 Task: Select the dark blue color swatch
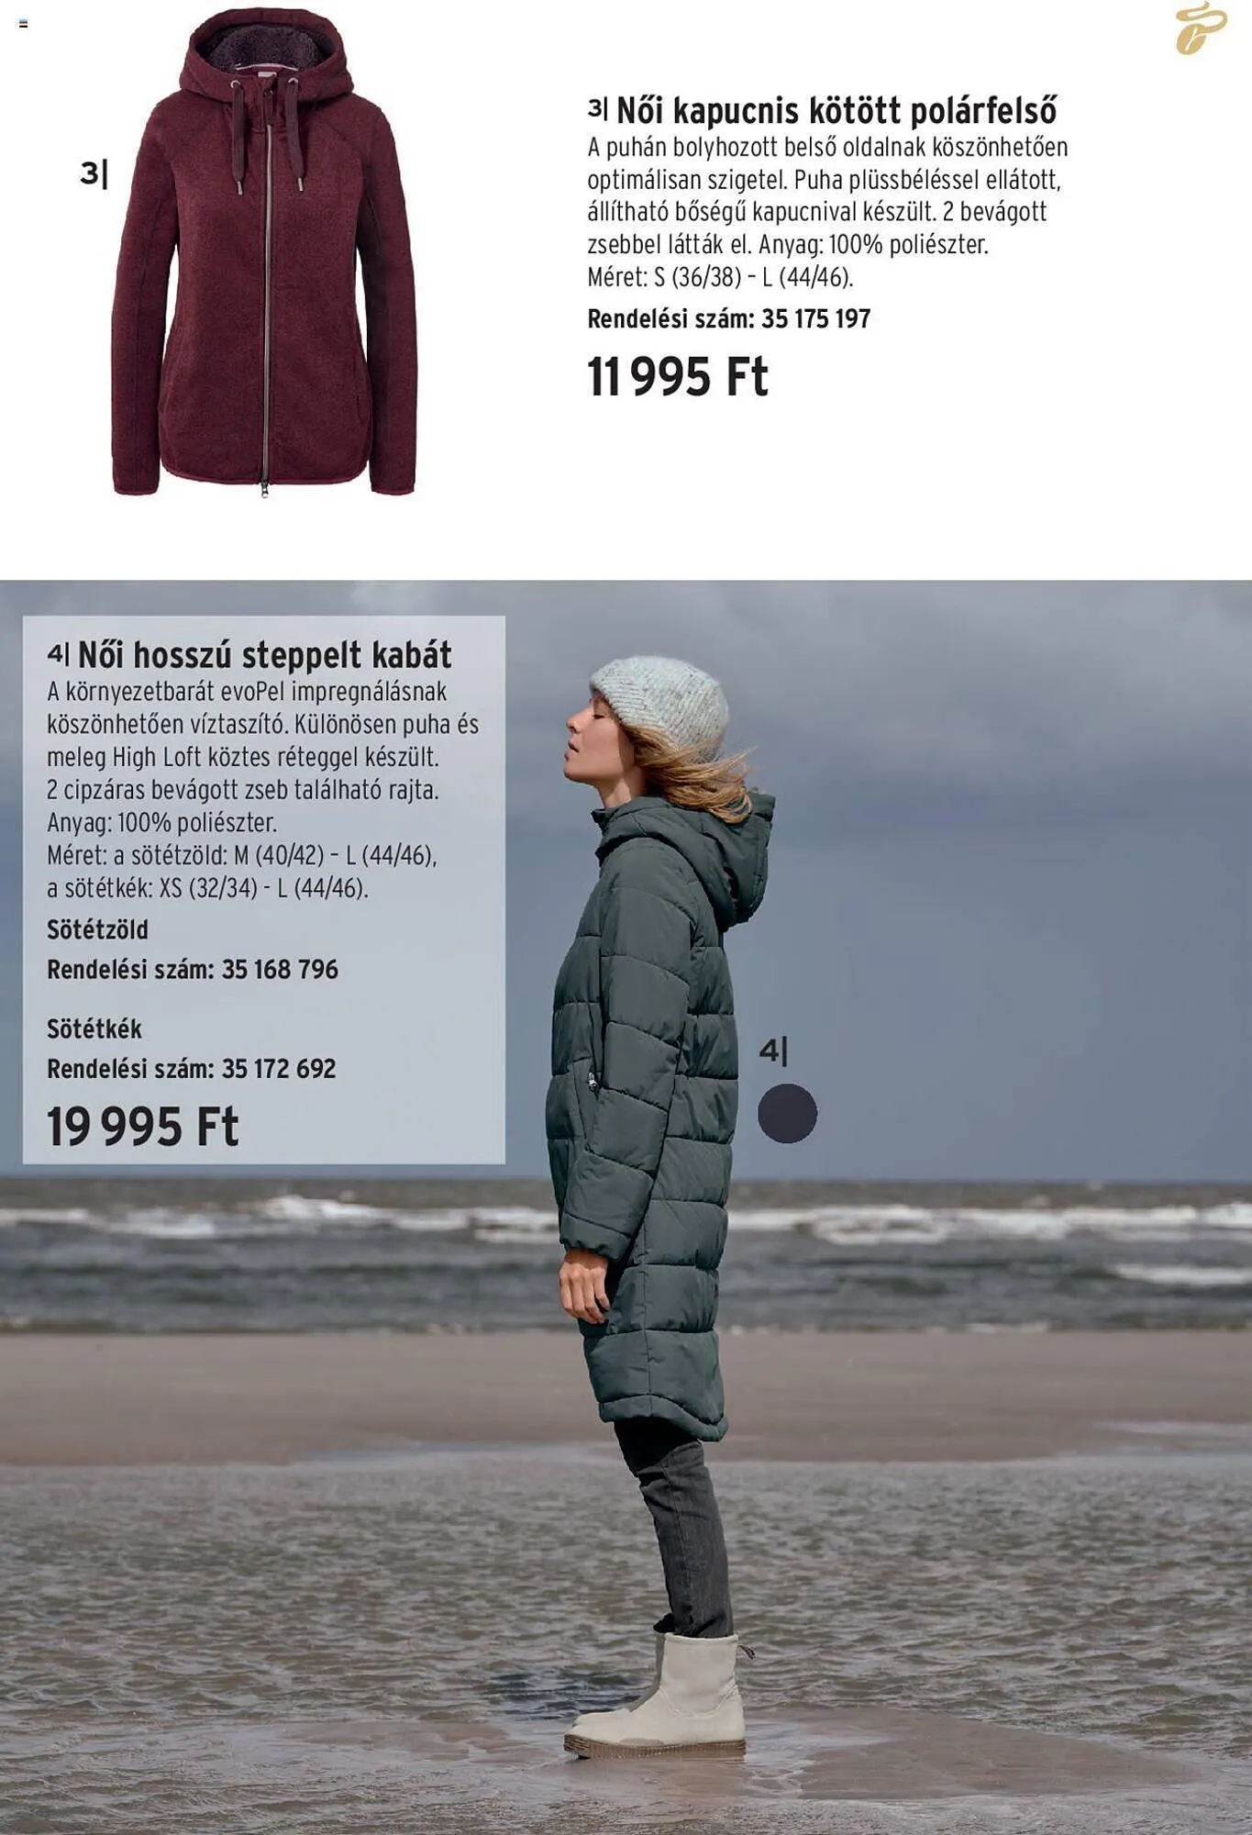tap(787, 1113)
